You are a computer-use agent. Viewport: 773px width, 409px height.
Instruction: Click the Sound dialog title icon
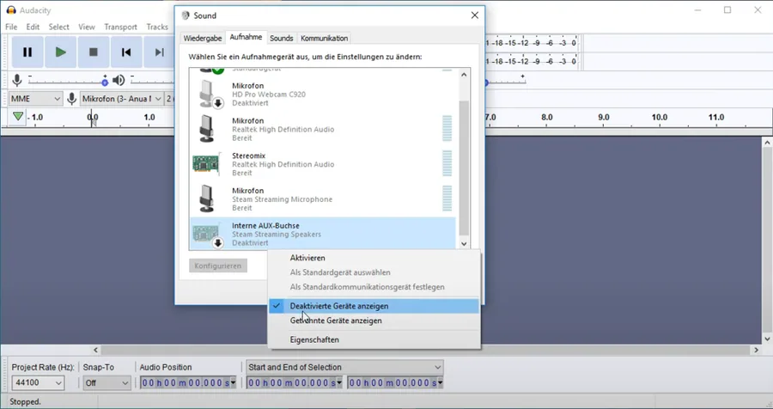(x=186, y=15)
